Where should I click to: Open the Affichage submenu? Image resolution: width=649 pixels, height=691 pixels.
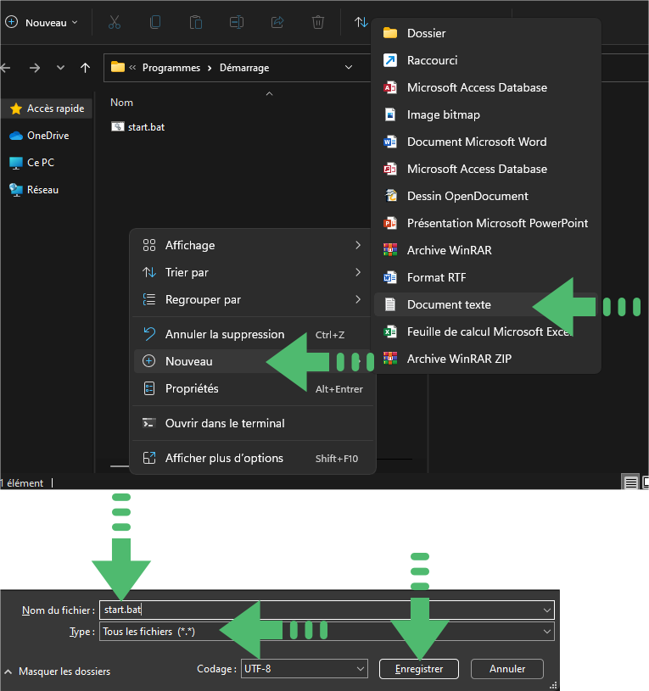click(252, 246)
